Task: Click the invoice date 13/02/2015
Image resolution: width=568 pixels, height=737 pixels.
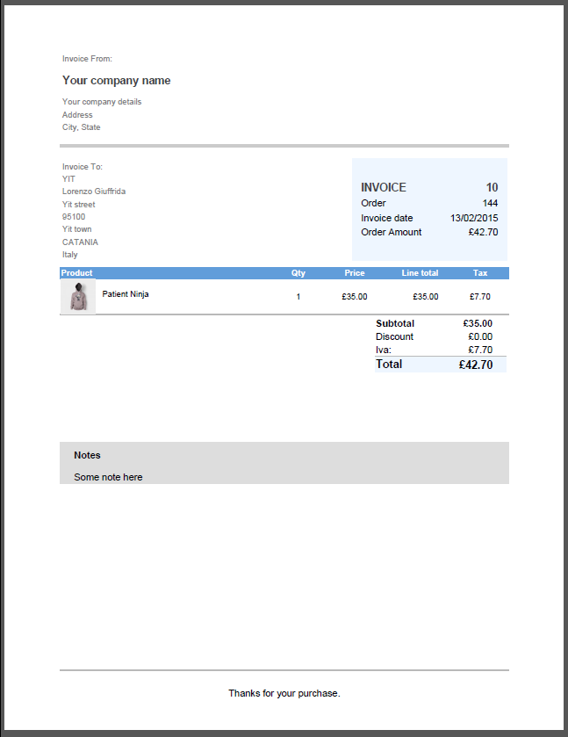Action: click(474, 218)
